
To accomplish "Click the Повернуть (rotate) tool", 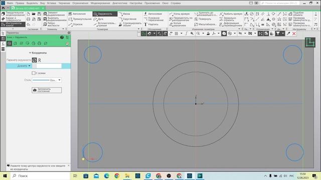I will tap(203, 19).
